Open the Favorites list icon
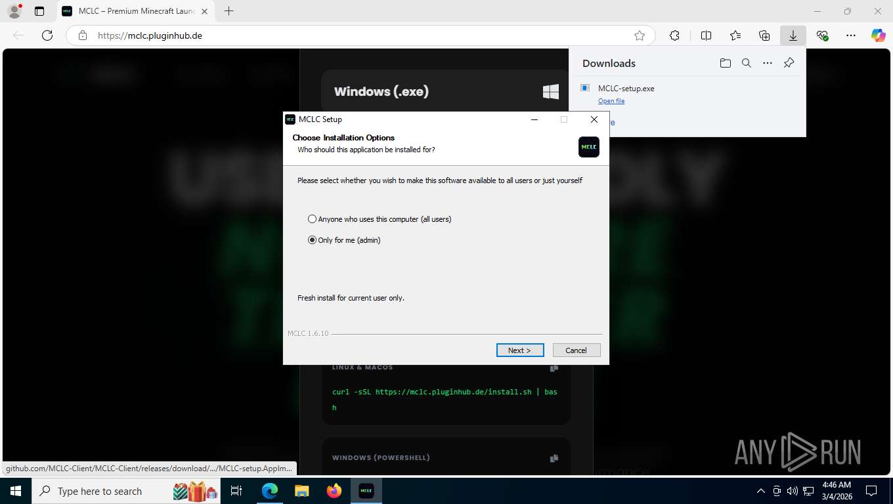Image resolution: width=893 pixels, height=504 pixels. [735, 35]
